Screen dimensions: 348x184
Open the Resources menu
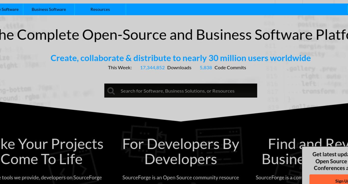pyautogui.click(x=100, y=9)
